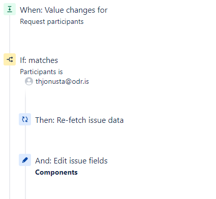Click outer rule line left of pencil icon

point(10,160)
